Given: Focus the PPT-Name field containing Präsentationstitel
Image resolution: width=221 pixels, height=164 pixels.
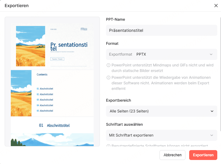Looking at the screenshot, I should [162, 30].
